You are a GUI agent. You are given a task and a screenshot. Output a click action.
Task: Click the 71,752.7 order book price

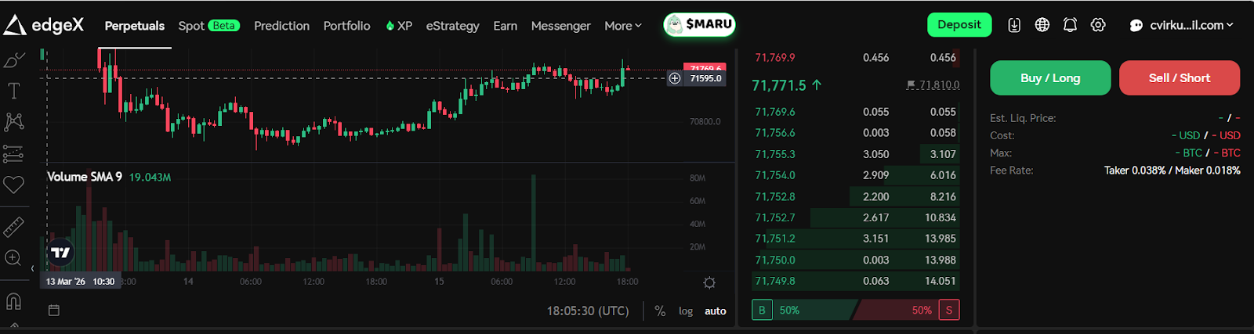pyautogui.click(x=775, y=217)
